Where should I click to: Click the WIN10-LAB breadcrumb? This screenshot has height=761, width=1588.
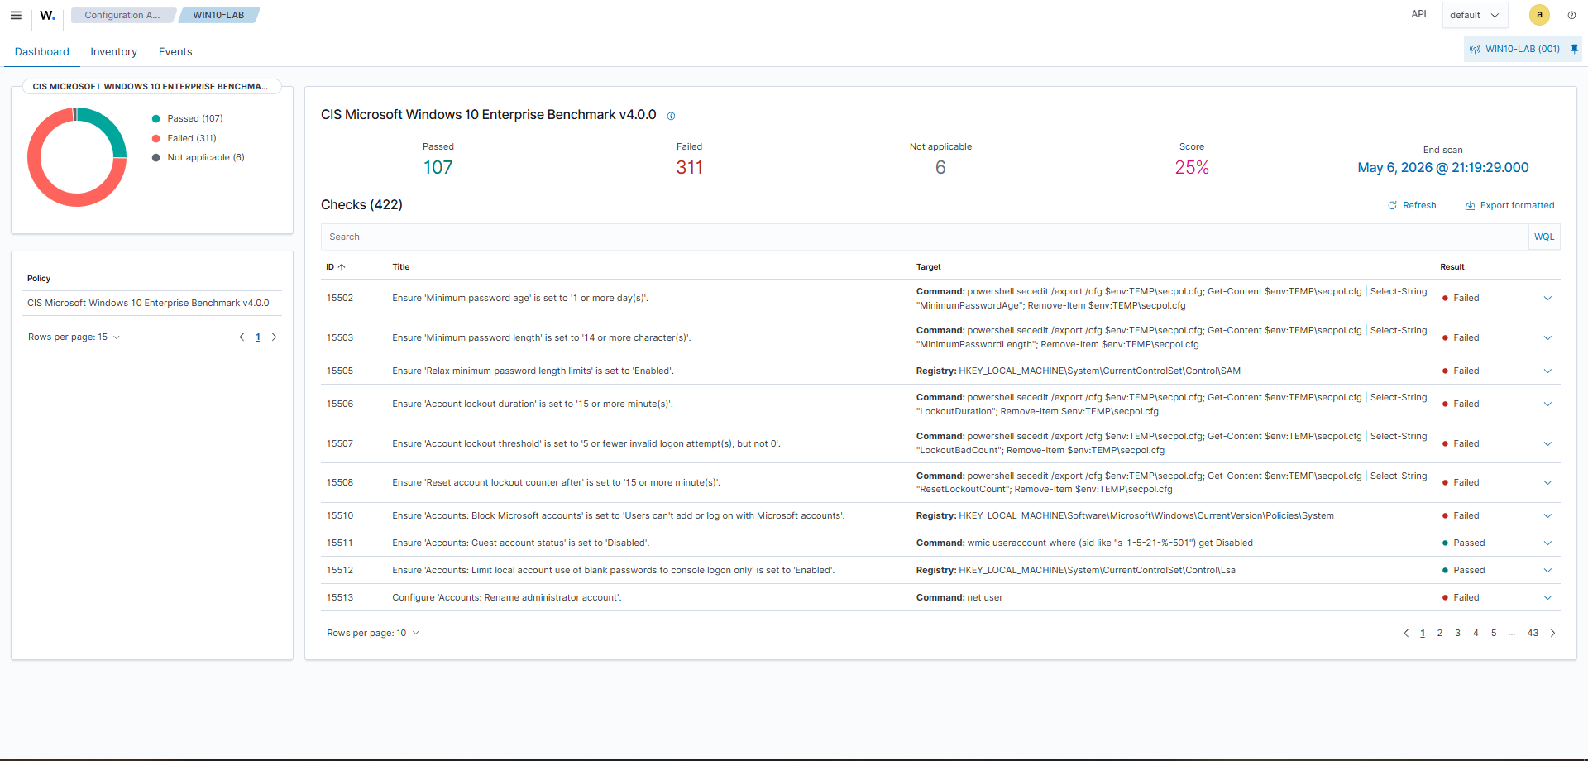[x=218, y=15]
